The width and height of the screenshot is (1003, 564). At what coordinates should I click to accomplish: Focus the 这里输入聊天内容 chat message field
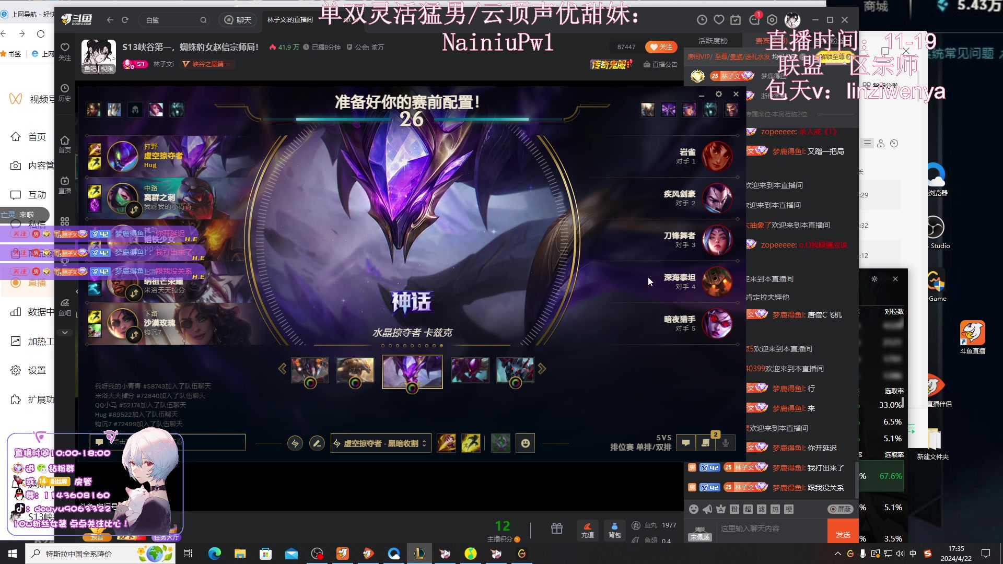(771, 529)
